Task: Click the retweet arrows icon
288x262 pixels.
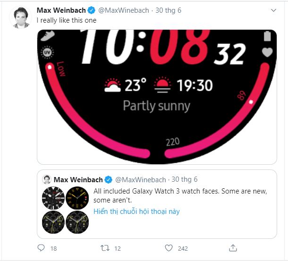Action: point(104,248)
